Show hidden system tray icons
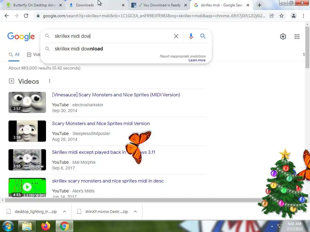 [x=272, y=226]
